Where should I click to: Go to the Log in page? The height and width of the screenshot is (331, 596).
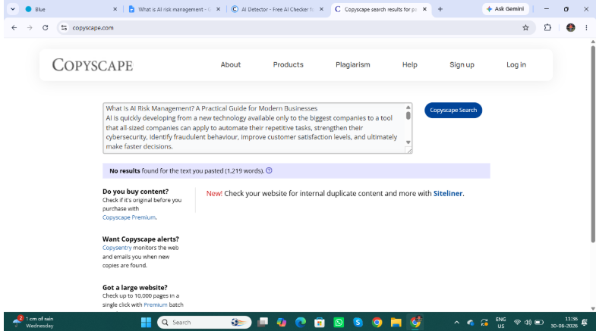pyautogui.click(x=516, y=65)
